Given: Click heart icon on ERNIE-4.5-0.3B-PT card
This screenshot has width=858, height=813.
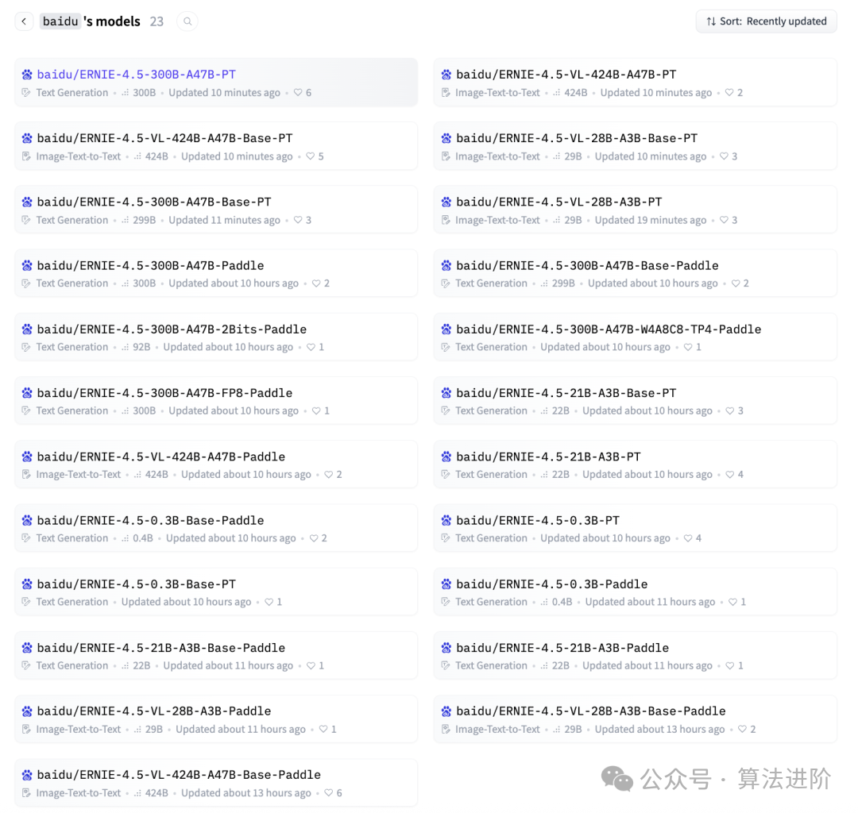Looking at the screenshot, I should (688, 538).
